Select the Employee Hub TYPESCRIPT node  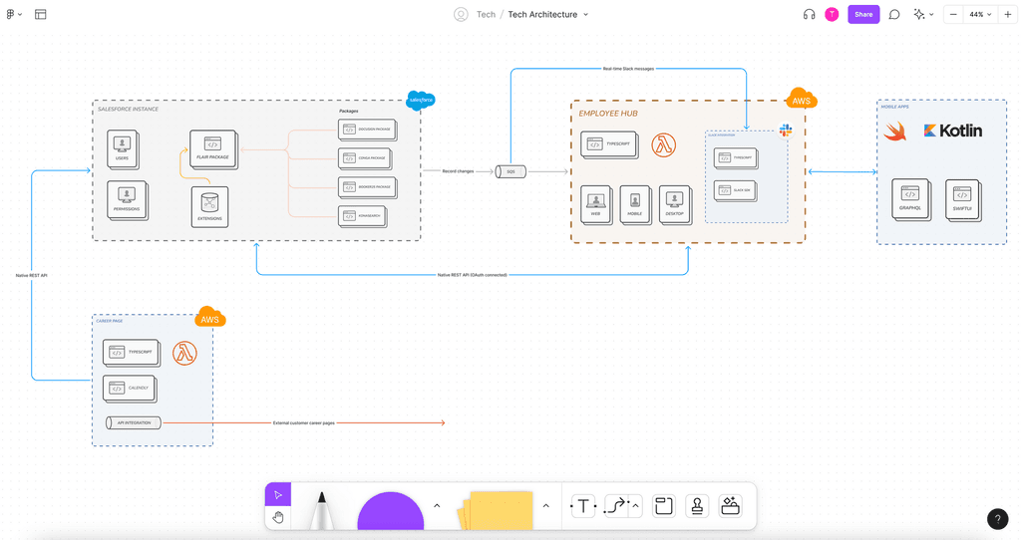point(609,144)
